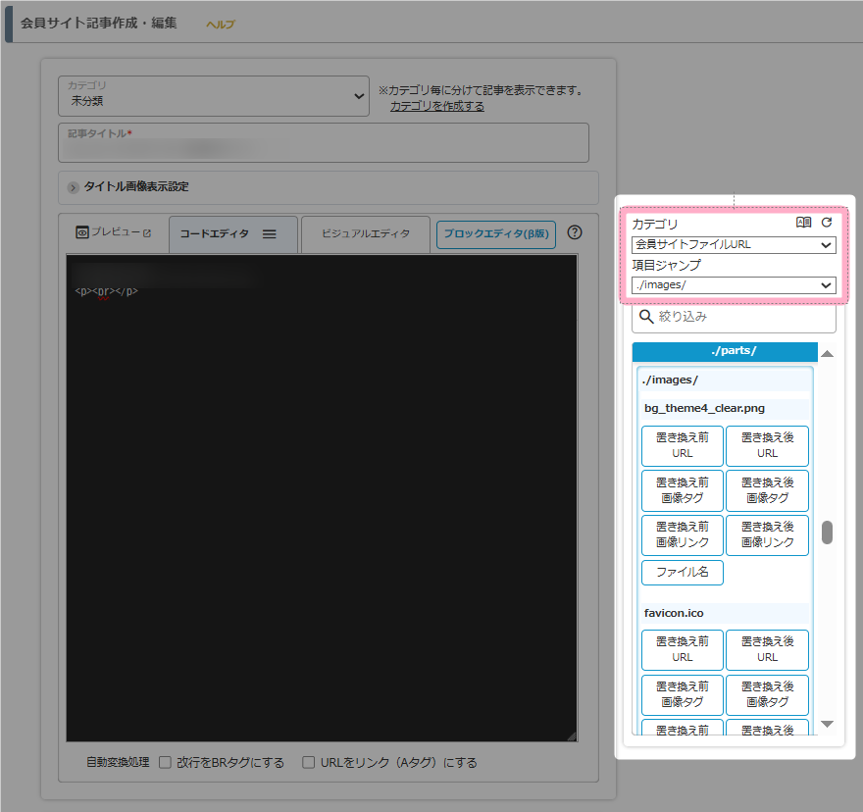The height and width of the screenshot is (812, 863).
Task: Enable 改行をBRタグにする checkbox
Action: [166, 762]
